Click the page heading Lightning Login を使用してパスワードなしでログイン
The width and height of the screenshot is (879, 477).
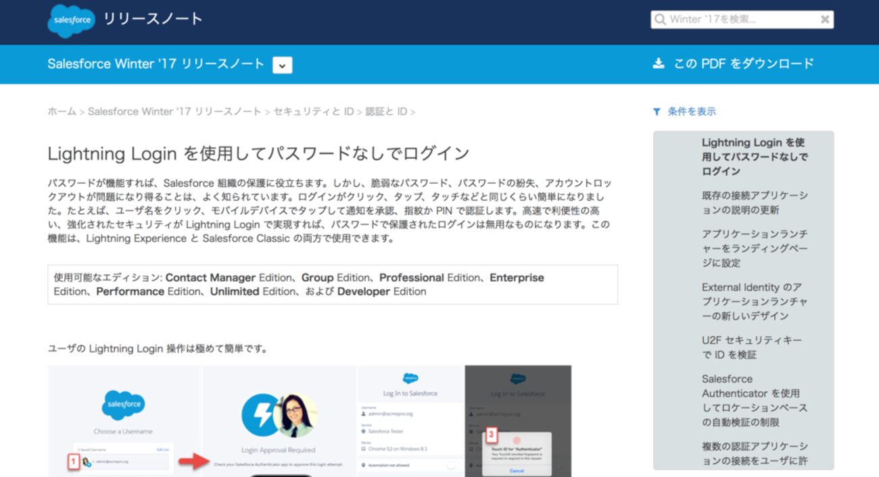pyautogui.click(x=258, y=153)
